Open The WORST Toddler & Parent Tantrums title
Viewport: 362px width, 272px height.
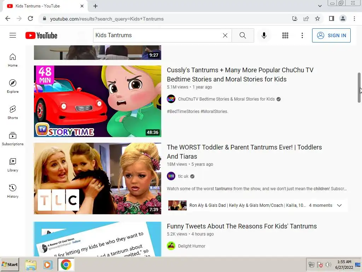(244, 152)
